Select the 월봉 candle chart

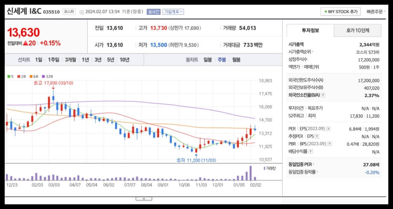tap(236, 60)
